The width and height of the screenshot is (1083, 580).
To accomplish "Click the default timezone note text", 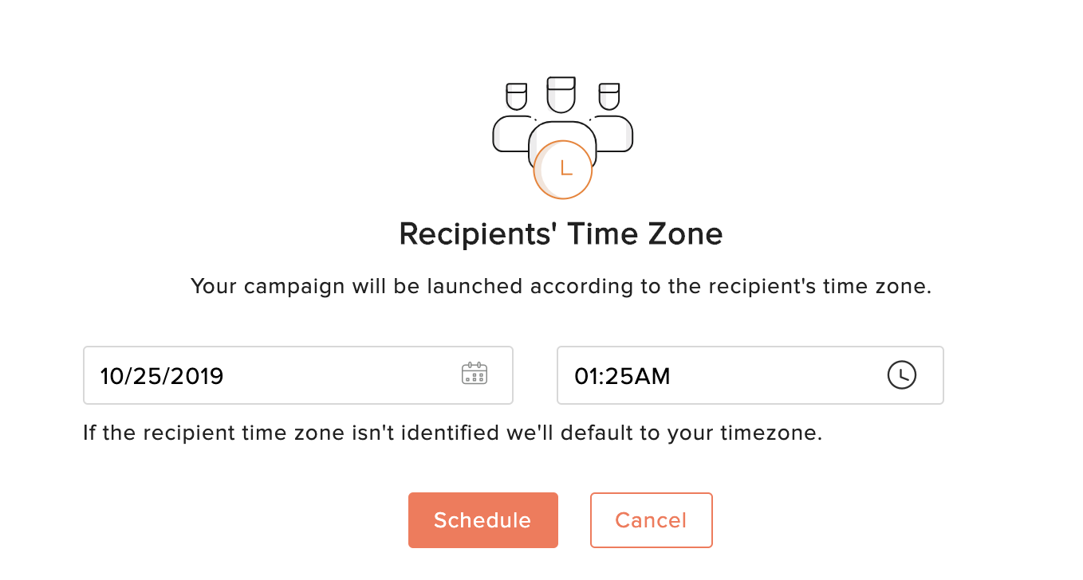I will (452, 433).
